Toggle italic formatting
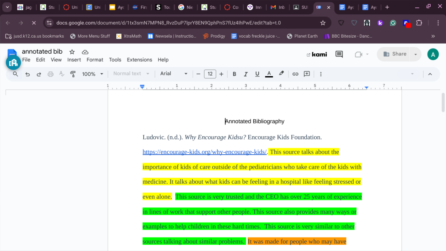This screenshot has height=251, width=446. pyautogui.click(x=246, y=74)
